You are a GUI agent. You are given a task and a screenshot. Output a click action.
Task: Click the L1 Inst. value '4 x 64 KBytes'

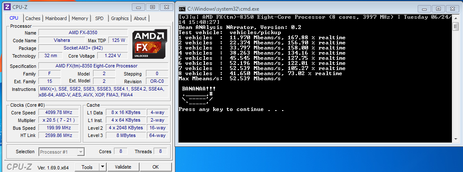[126, 120]
